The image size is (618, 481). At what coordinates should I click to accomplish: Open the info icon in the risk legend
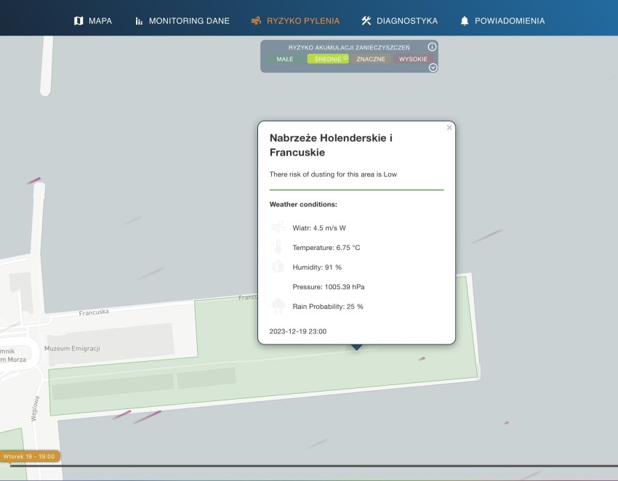(x=432, y=47)
